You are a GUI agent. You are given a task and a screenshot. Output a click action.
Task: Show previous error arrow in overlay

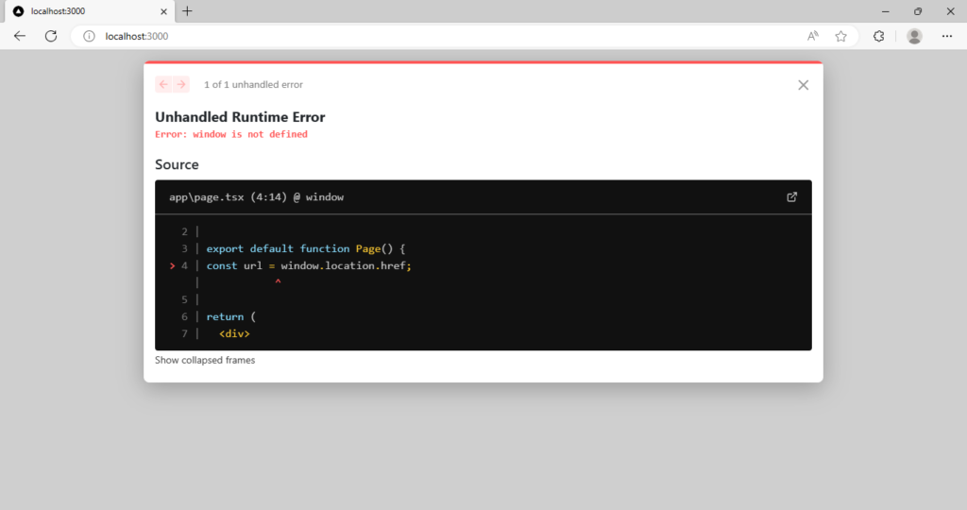coord(163,84)
